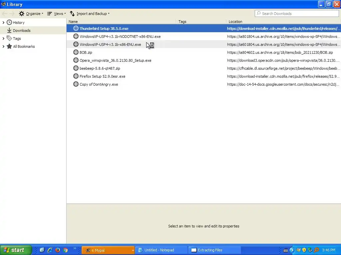The image size is (341, 255).
Task: Click globe icon beside Thunderbird Setup 38.5.0.exe
Action: point(76,28)
